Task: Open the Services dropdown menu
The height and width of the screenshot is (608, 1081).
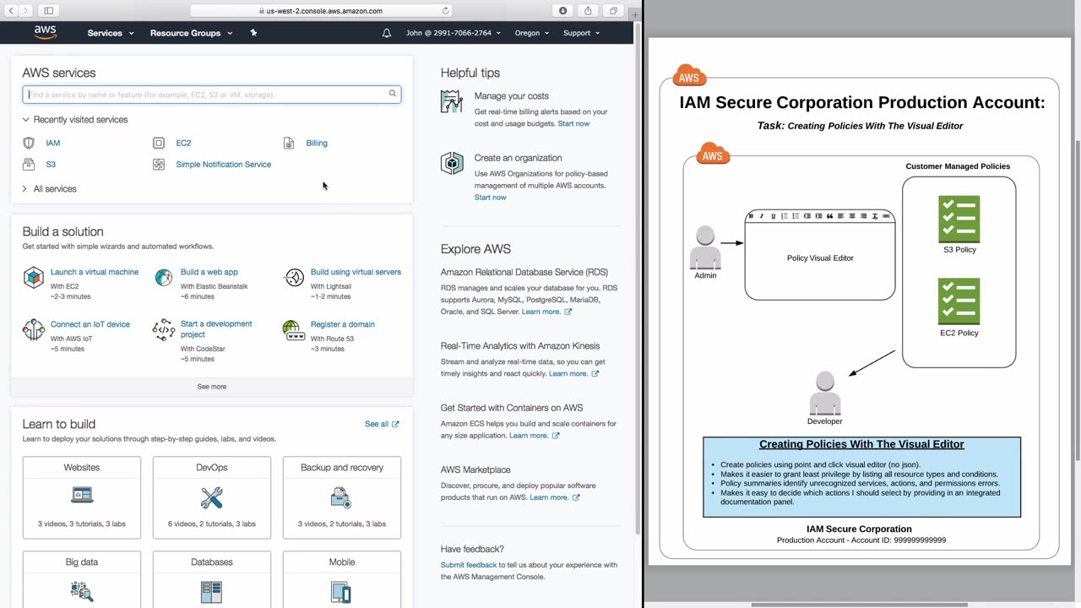Action: [111, 33]
